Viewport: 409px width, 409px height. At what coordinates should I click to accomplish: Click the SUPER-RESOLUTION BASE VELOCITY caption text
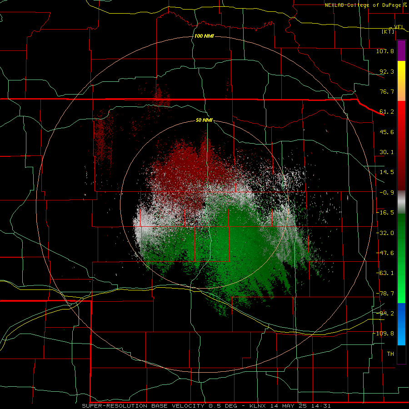143,406
